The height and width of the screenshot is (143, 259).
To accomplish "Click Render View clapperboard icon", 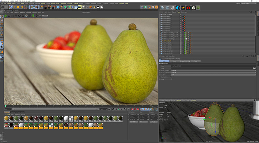I will pos(46,7).
